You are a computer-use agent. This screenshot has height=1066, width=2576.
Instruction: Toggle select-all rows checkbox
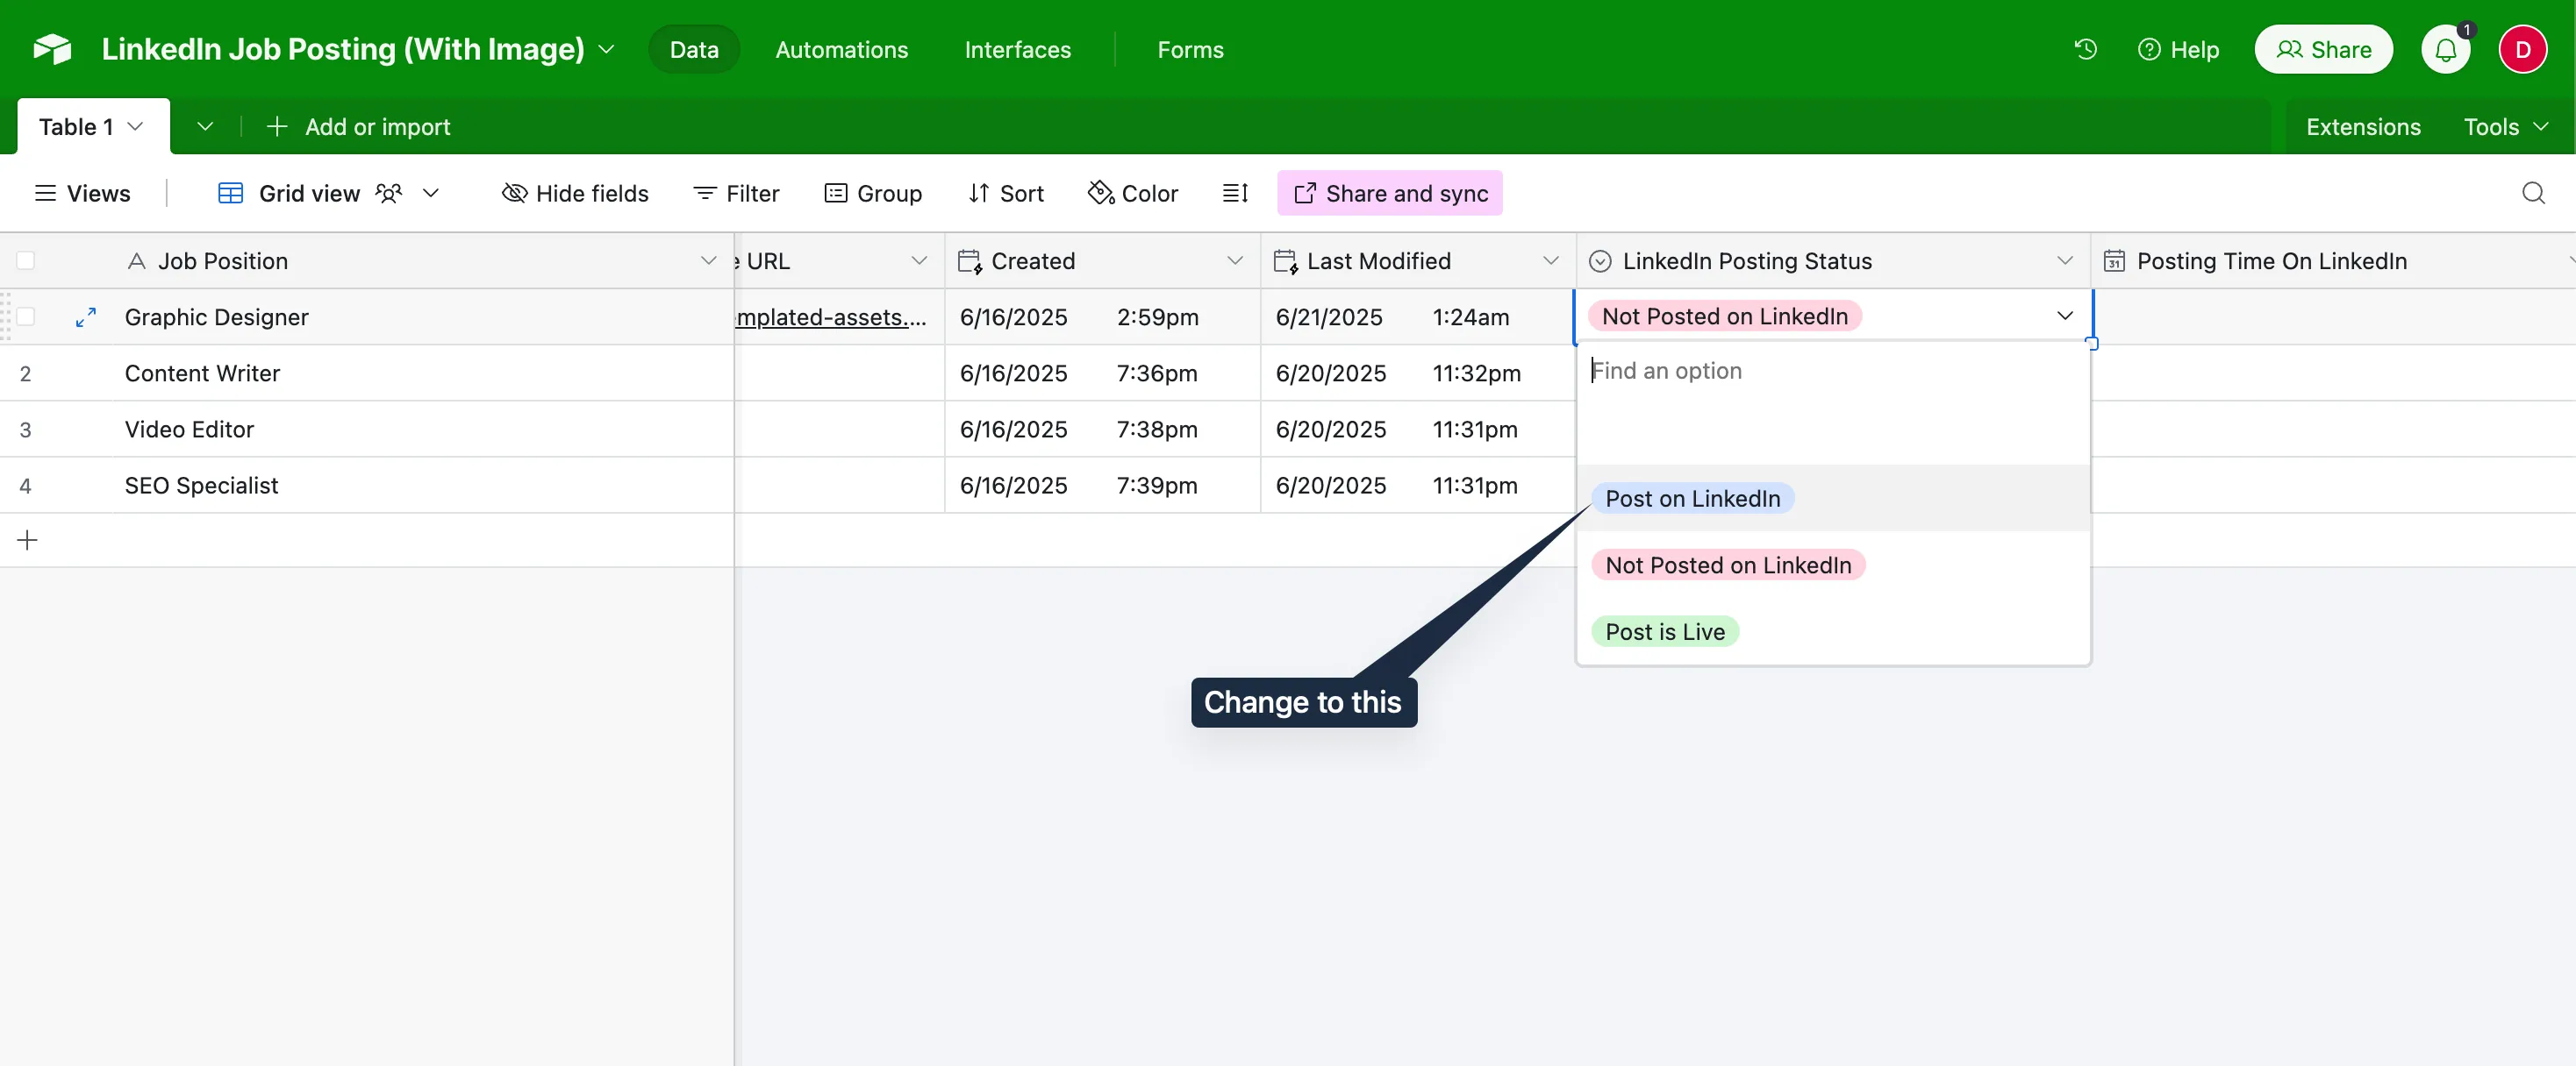(x=26, y=260)
